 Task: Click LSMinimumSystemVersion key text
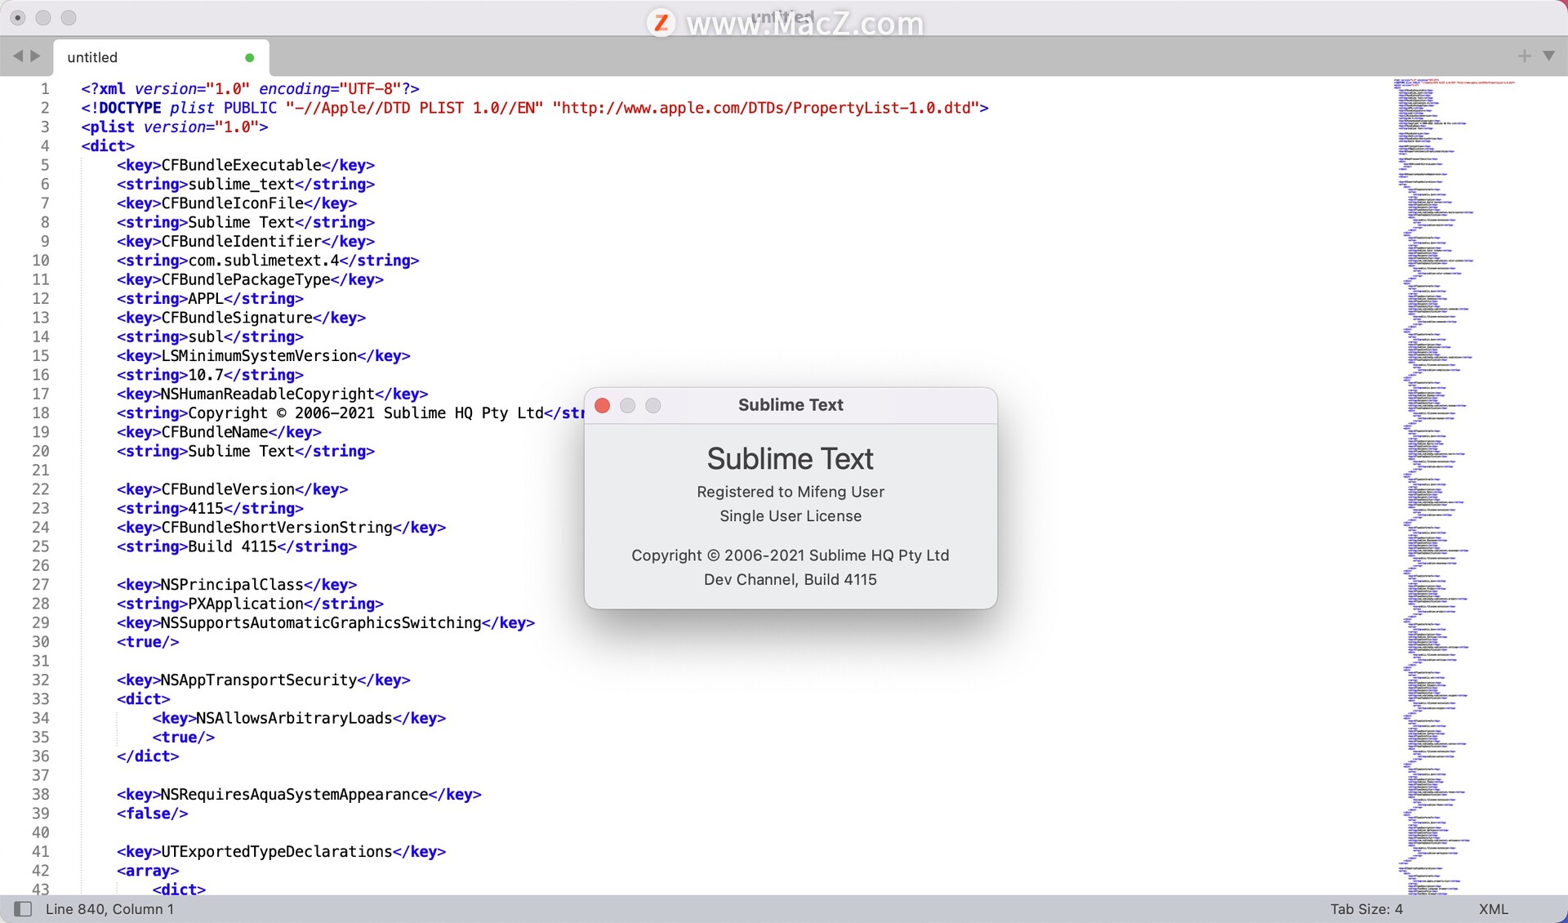(x=259, y=355)
